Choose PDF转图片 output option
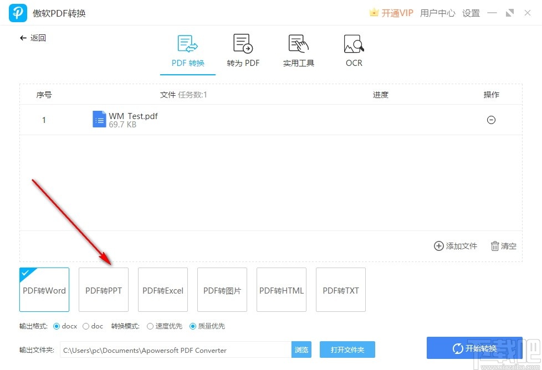The width and height of the screenshot is (542, 370). pos(222,289)
